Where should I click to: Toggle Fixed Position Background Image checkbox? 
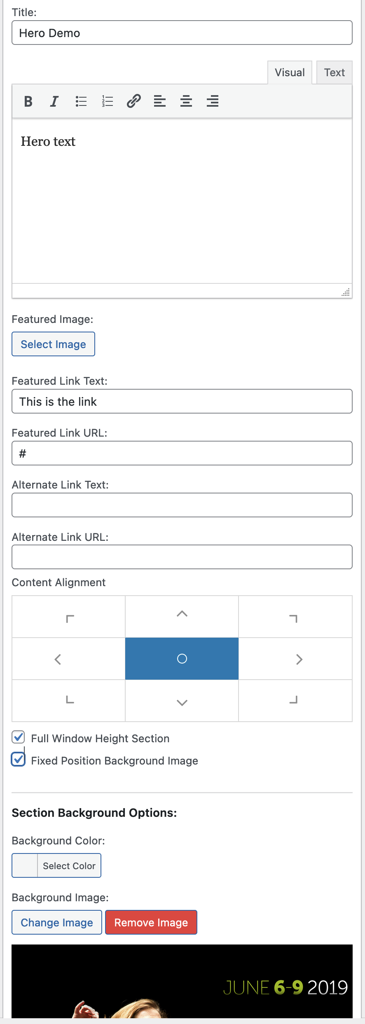point(19,760)
